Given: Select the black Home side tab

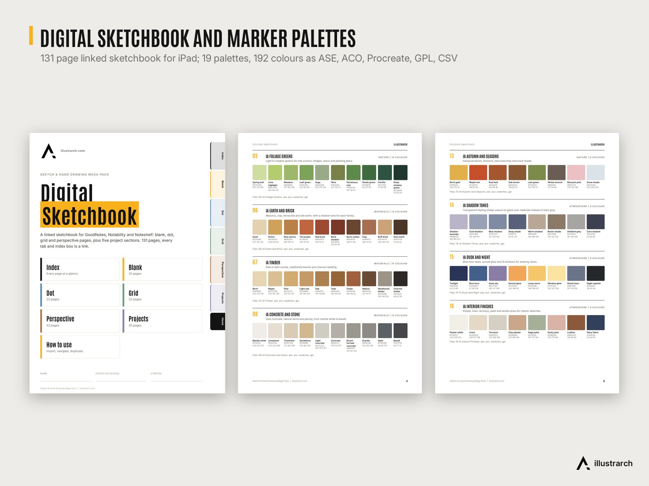Looking at the screenshot, I should click(218, 322).
